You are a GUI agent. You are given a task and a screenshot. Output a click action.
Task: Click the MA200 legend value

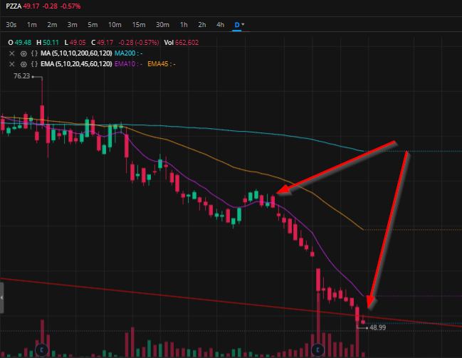pyautogui.click(x=128, y=53)
